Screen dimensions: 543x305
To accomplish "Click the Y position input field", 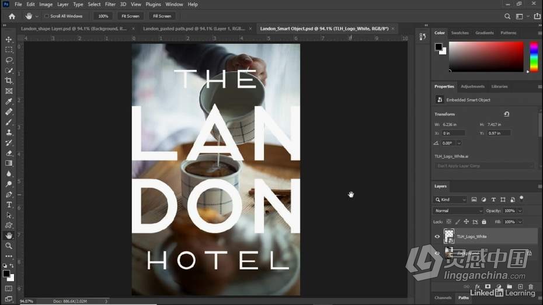I will pyautogui.click(x=499, y=133).
